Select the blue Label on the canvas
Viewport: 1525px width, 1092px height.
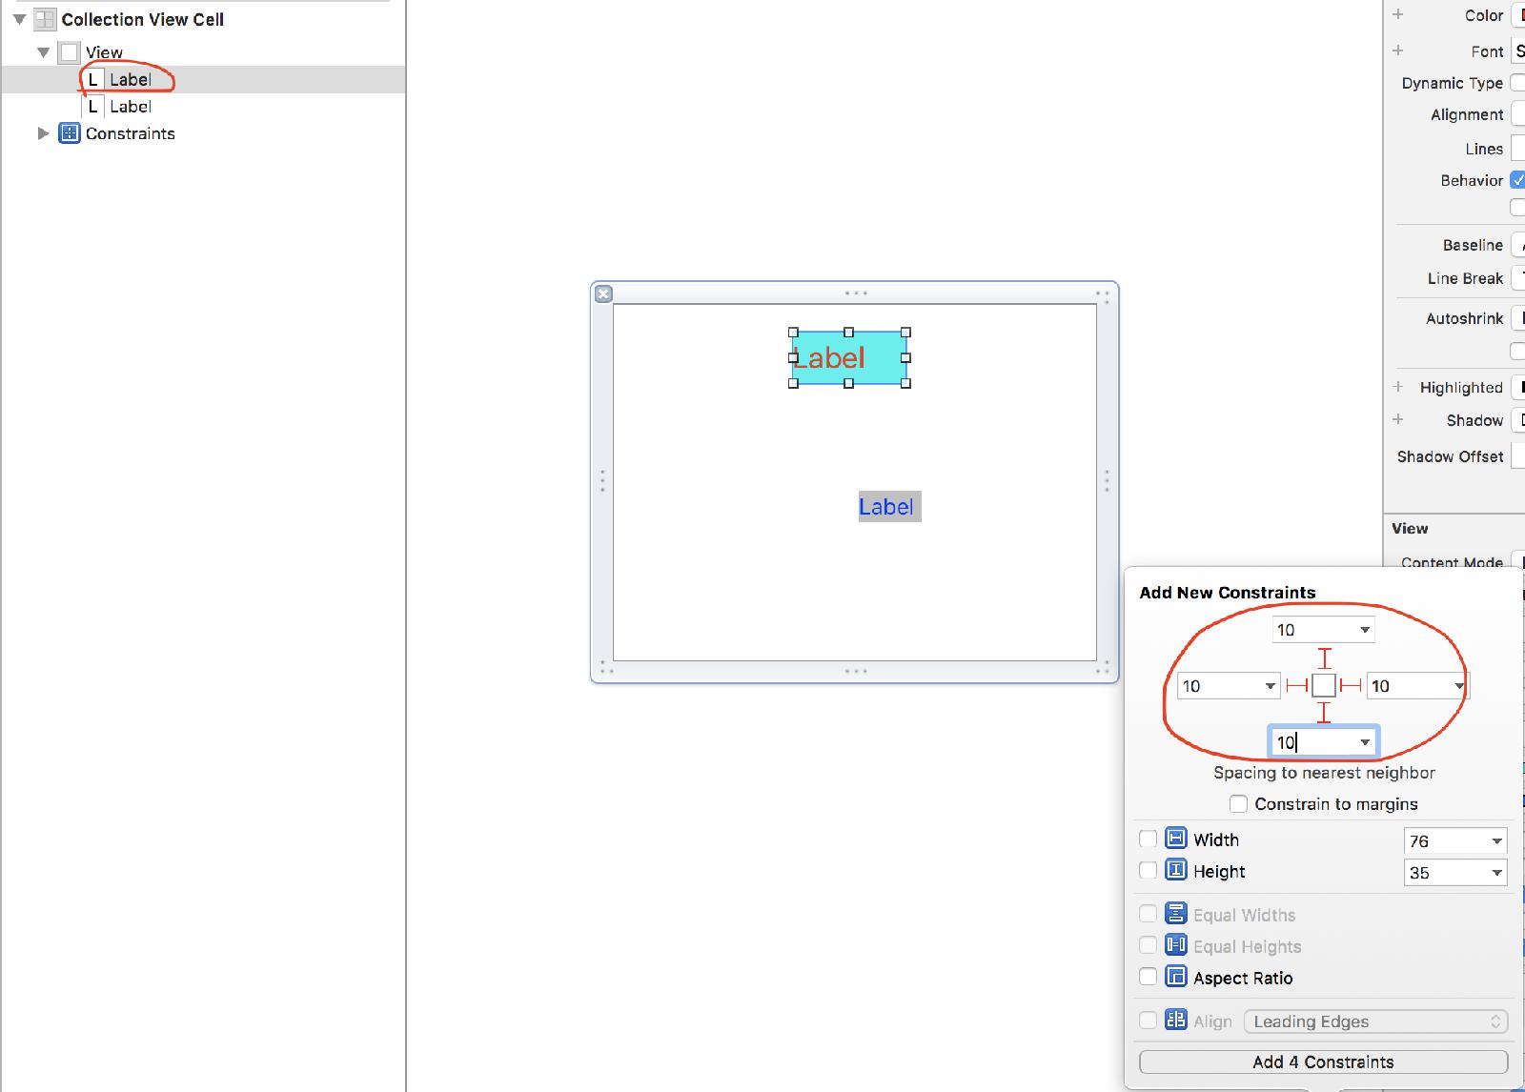888,507
